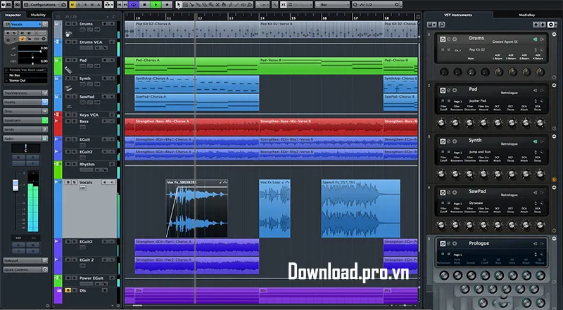Open the Pad Retrologue instrument editor

click(449, 91)
